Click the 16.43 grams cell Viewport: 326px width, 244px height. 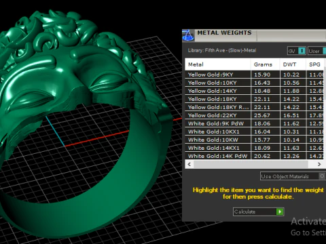[x=266, y=83]
